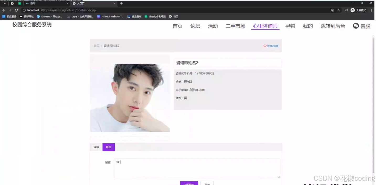This screenshot has width=376, height=185.
Task: Click 跳转到后台 navigation link
Action: point(333,26)
